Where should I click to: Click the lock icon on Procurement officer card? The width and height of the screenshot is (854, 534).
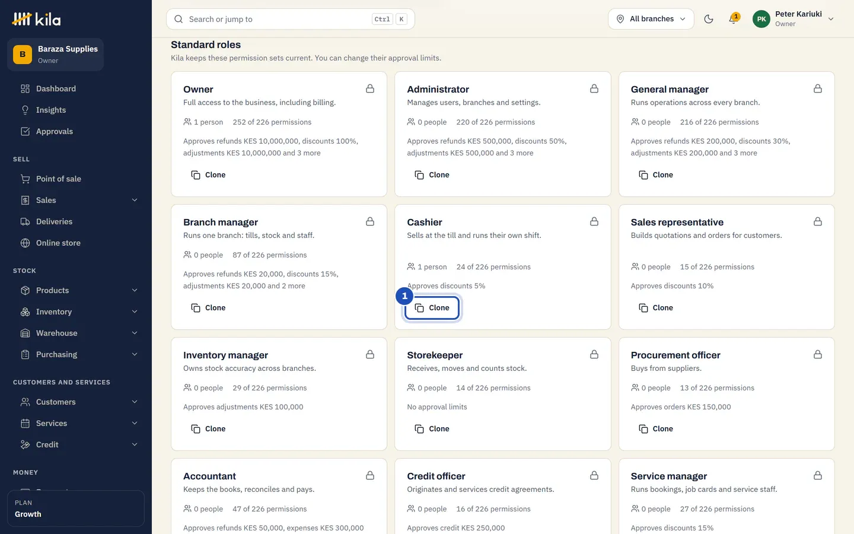818,355
